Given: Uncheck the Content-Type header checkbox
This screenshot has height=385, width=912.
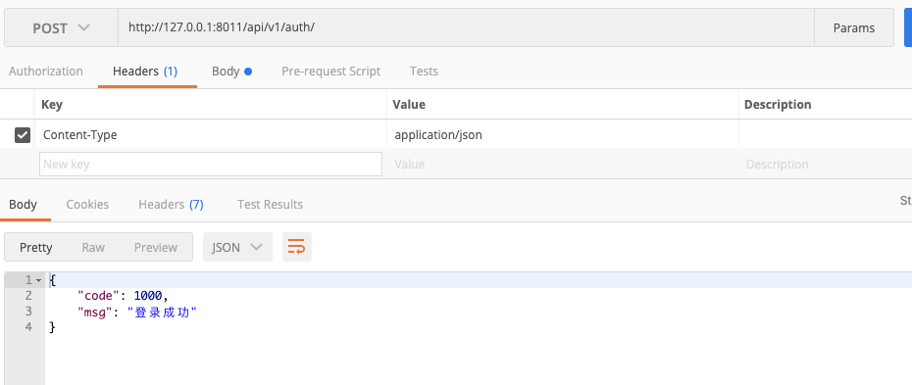Looking at the screenshot, I should [23, 135].
